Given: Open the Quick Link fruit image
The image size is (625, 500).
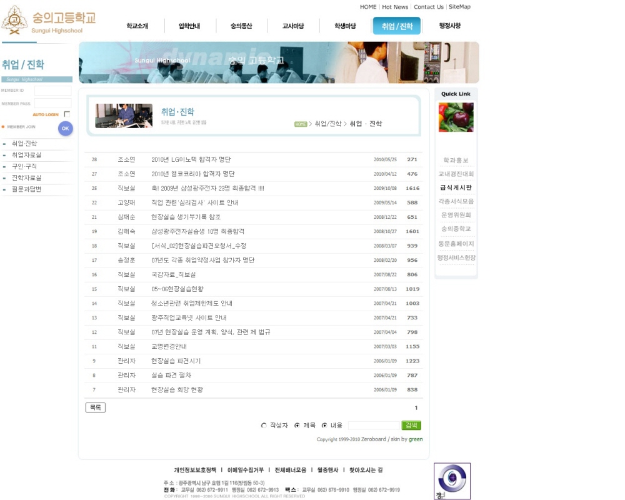Looking at the screenshot, I should click(x=456, y=117).
